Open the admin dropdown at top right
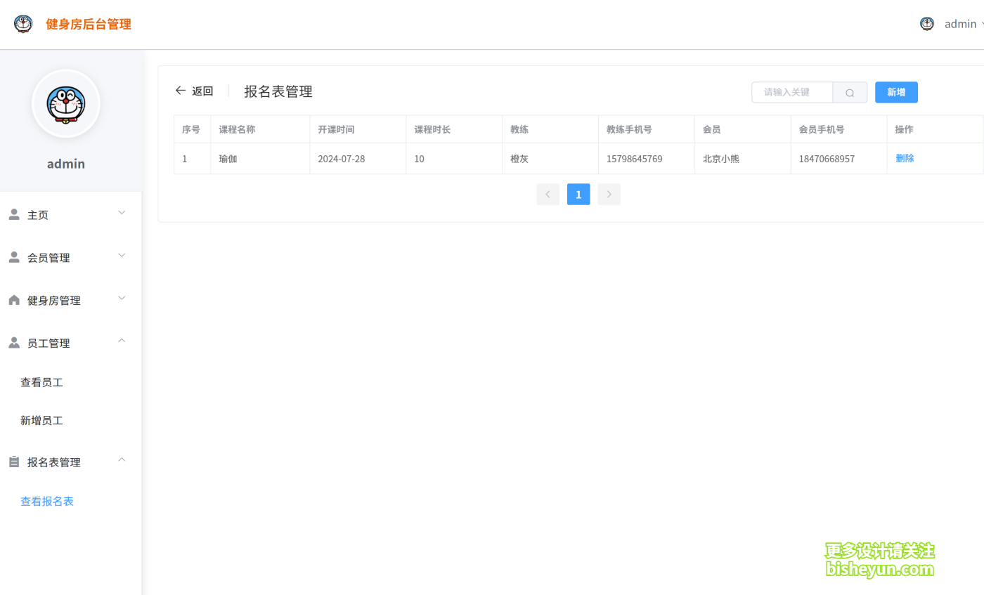This screenshot has height=595, width=984. click(961, 23)
